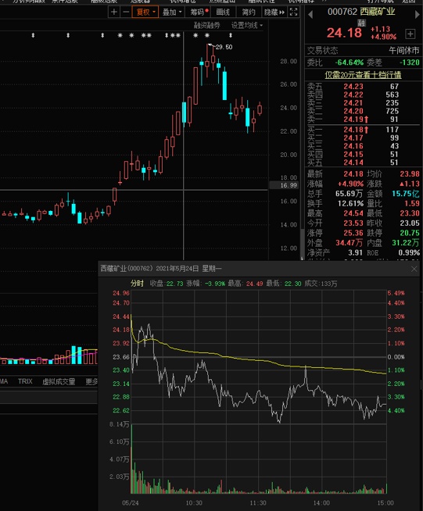Click the 融资融券 button above chart
Screen dimensions: 423x511
206,25
